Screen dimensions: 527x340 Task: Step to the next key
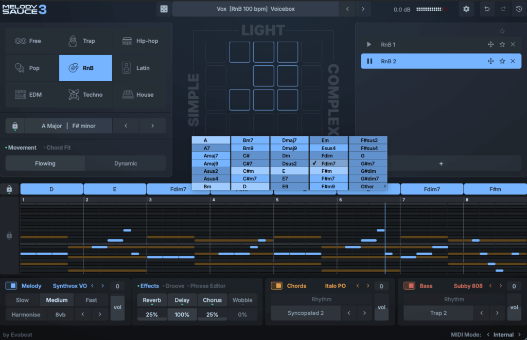[x=152, y=126]
